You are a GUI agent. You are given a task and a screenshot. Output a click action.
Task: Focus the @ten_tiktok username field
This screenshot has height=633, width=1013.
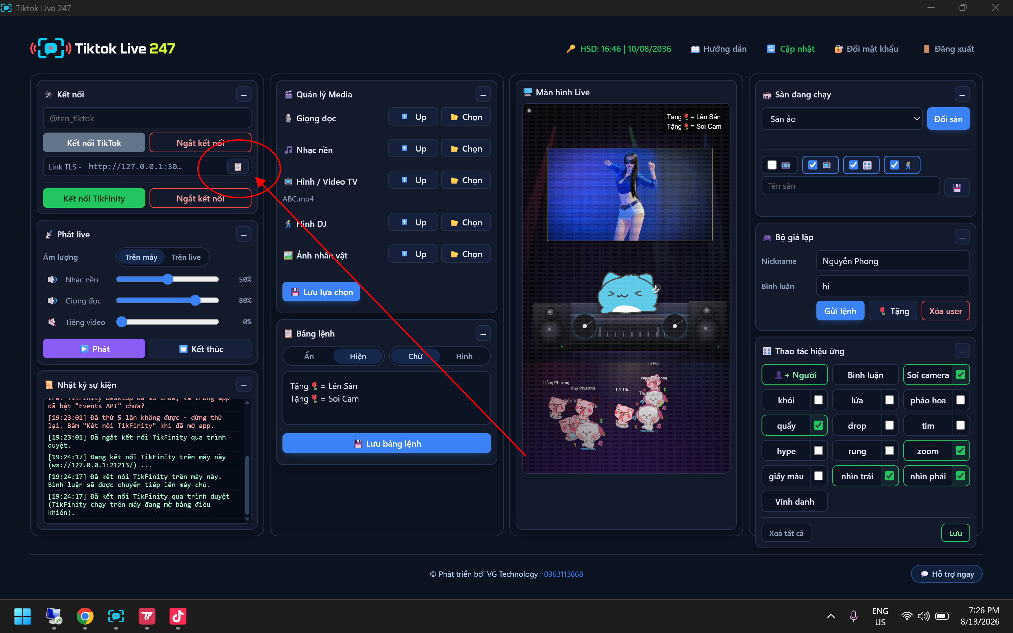[147, 118]
